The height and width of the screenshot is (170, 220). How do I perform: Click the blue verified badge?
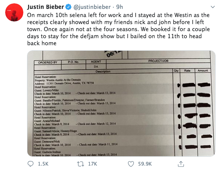(x=69, y=7)
